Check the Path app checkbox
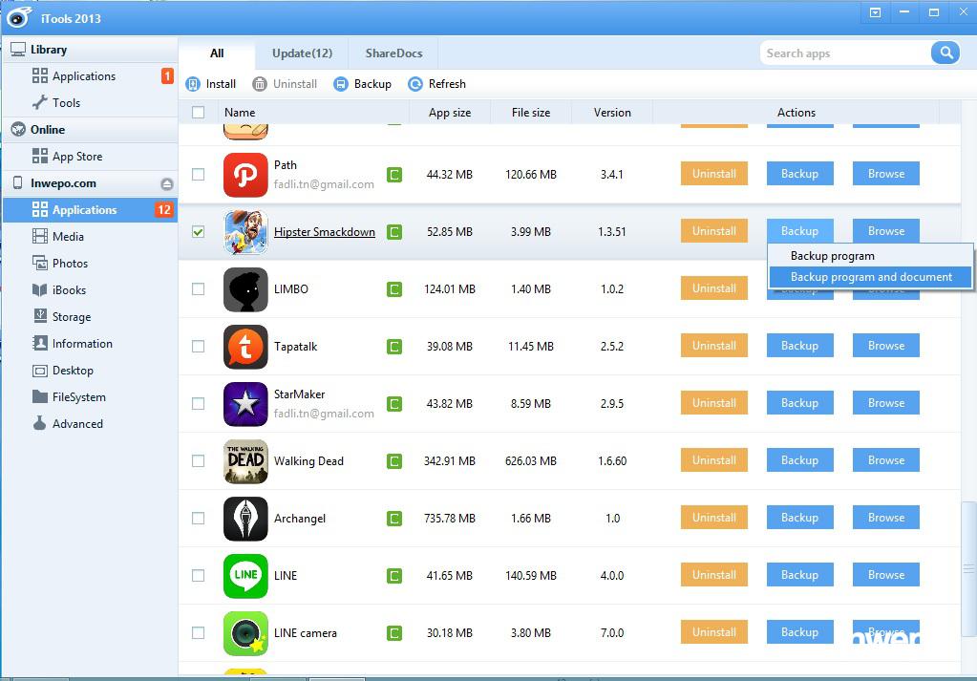The image size is (977, 681). (x=198, y=175)
